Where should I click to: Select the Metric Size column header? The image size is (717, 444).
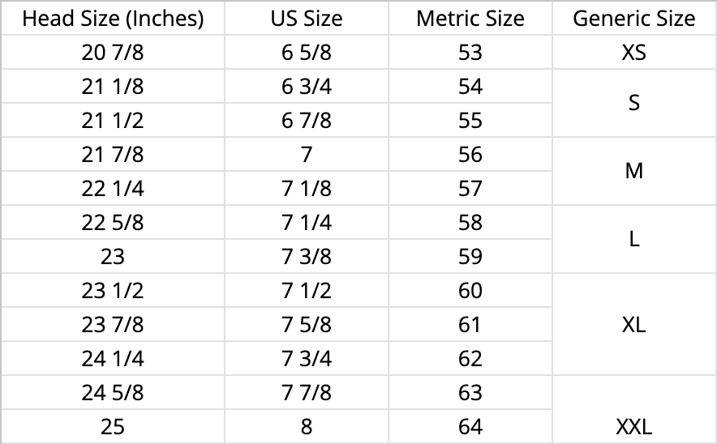coord(470,19)
